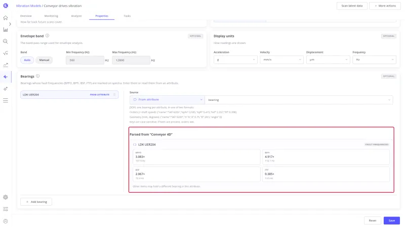Open the sparkles sidebar icon
Screen dimensions: 405x227
pyautogui.click(x=6, y=89)
